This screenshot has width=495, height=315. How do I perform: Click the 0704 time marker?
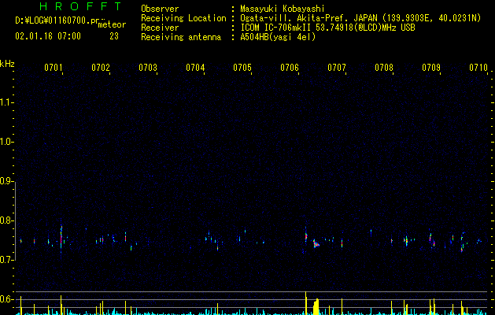click(195, 67)
